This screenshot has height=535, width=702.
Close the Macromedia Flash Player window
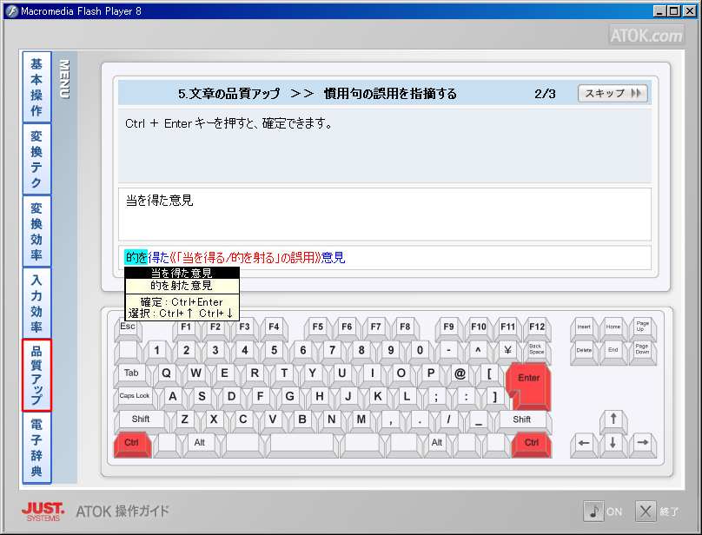pos(690,11)
